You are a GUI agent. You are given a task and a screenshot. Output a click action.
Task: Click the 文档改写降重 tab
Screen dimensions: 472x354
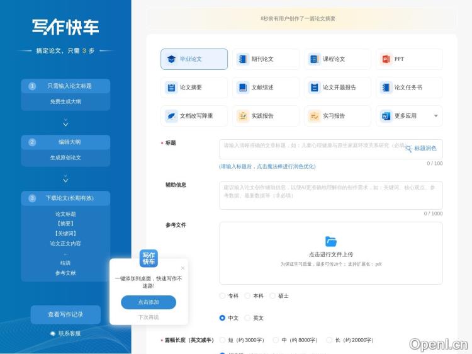(x=194, y=116)
